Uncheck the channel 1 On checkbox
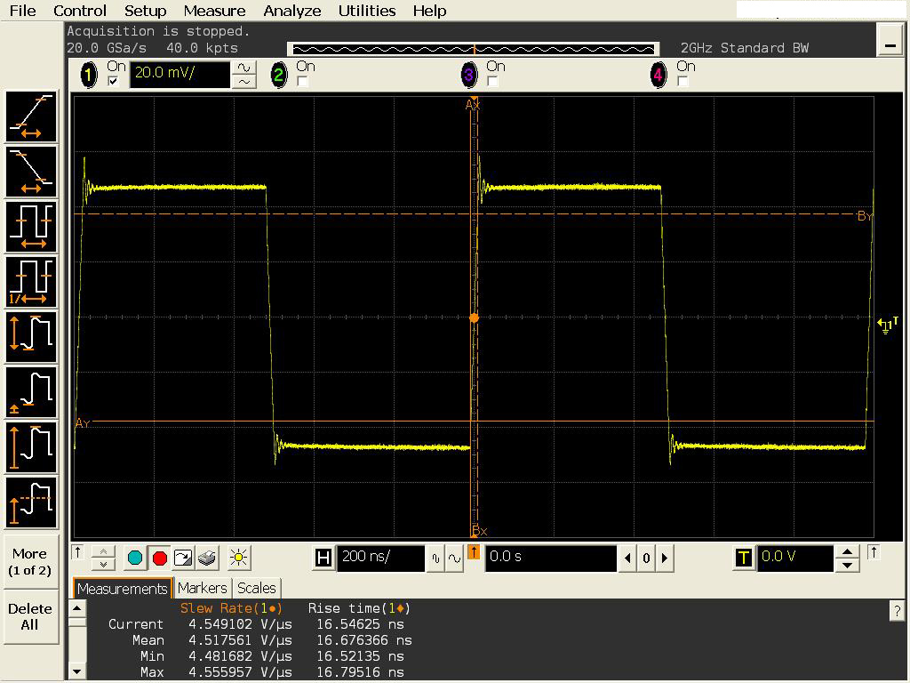910x683 pixels. 113,81
